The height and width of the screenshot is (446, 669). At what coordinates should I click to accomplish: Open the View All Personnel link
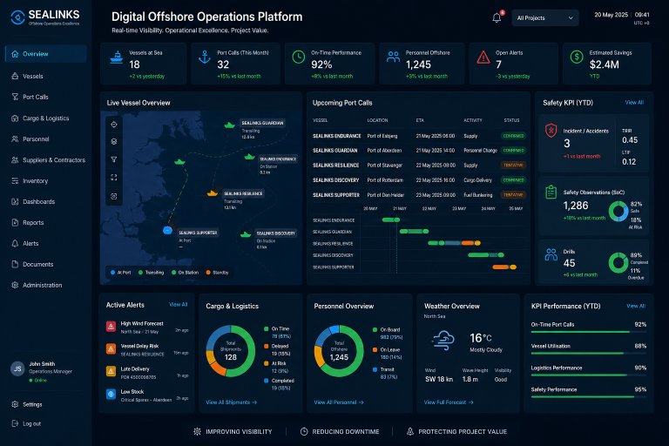point(339,402)
